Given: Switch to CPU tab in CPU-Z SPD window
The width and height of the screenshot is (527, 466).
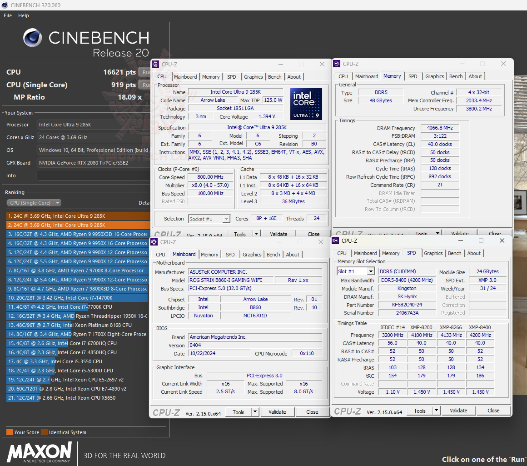Looking at the screenshot, I should pos(342,253).
